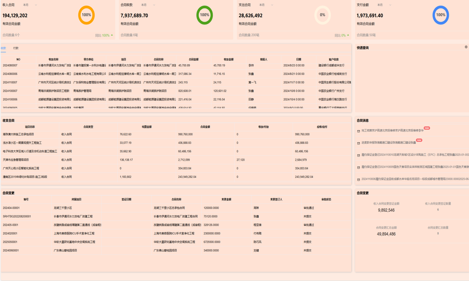The image size is (469, 281).
Task: Open 本月 period dropdown for 收入合同
Action: pyautogui.click(x=30, y=5)
